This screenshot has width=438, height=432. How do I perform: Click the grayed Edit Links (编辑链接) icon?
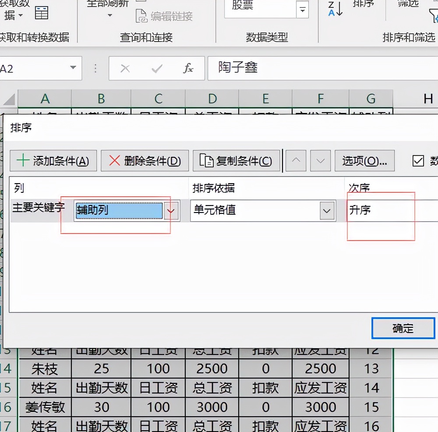click(x=141, y=16)
